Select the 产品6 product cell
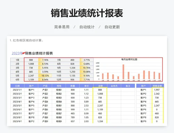 45,109
